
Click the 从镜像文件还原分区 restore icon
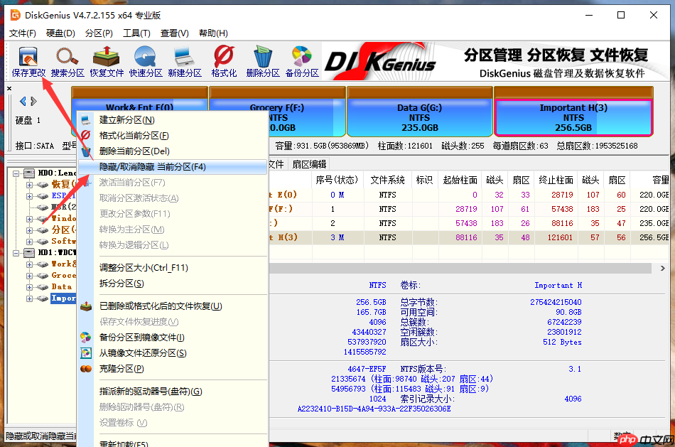pyautogui.click(x=87, y=352)
